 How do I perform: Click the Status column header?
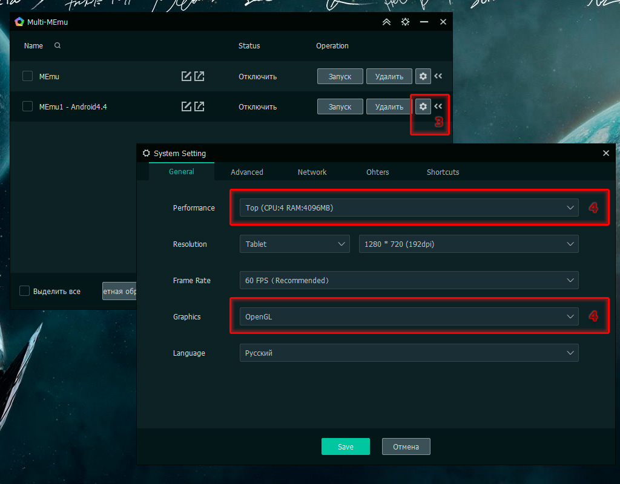pos(249,46)
